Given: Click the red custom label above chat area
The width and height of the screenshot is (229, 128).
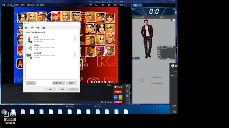Looking at the screenshot, I should pos(109,85).
